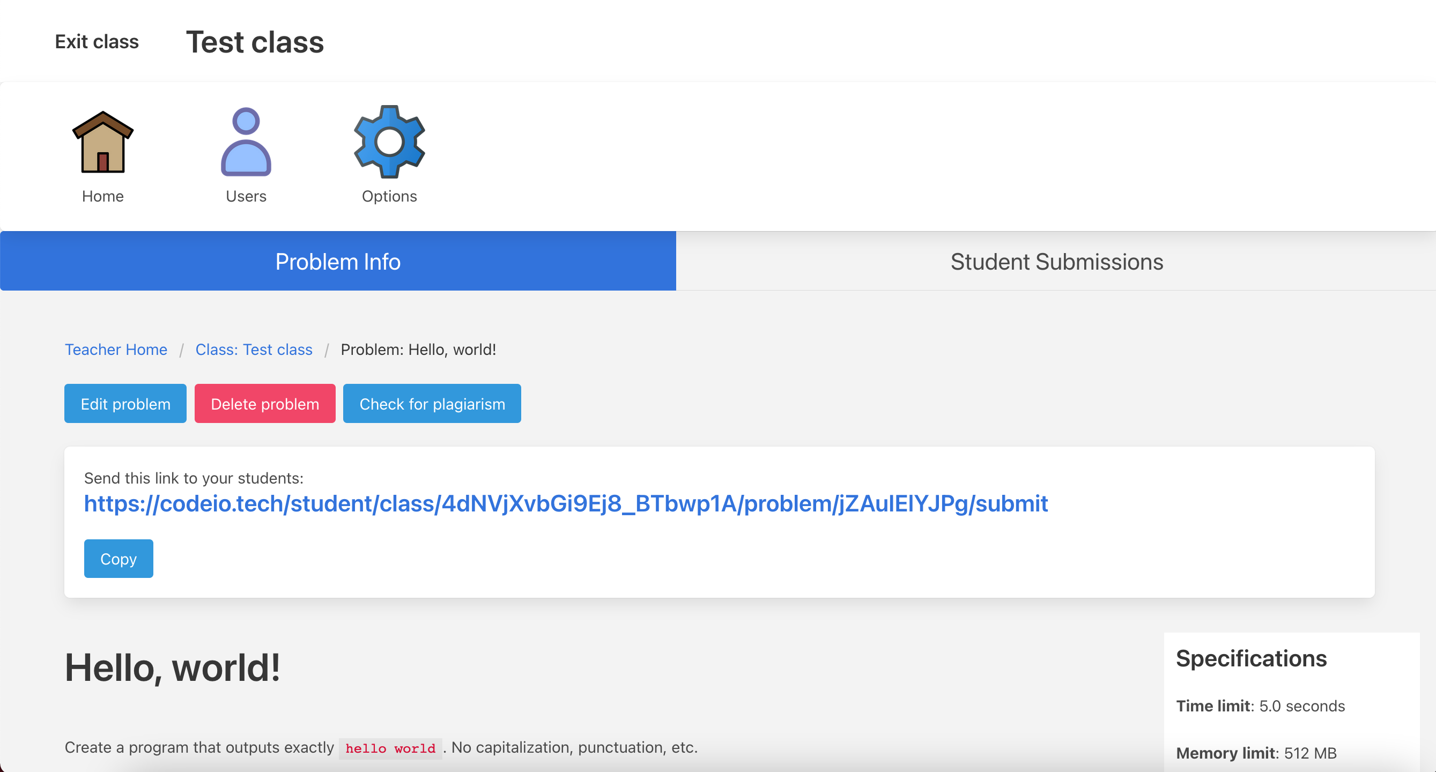Select the Problem Info tab

(x=338, y=262)
